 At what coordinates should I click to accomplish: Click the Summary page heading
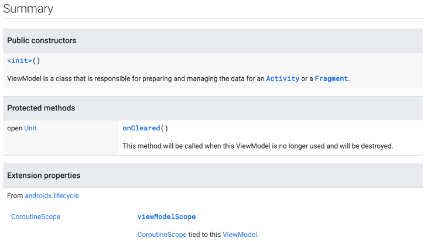[28, 9]
